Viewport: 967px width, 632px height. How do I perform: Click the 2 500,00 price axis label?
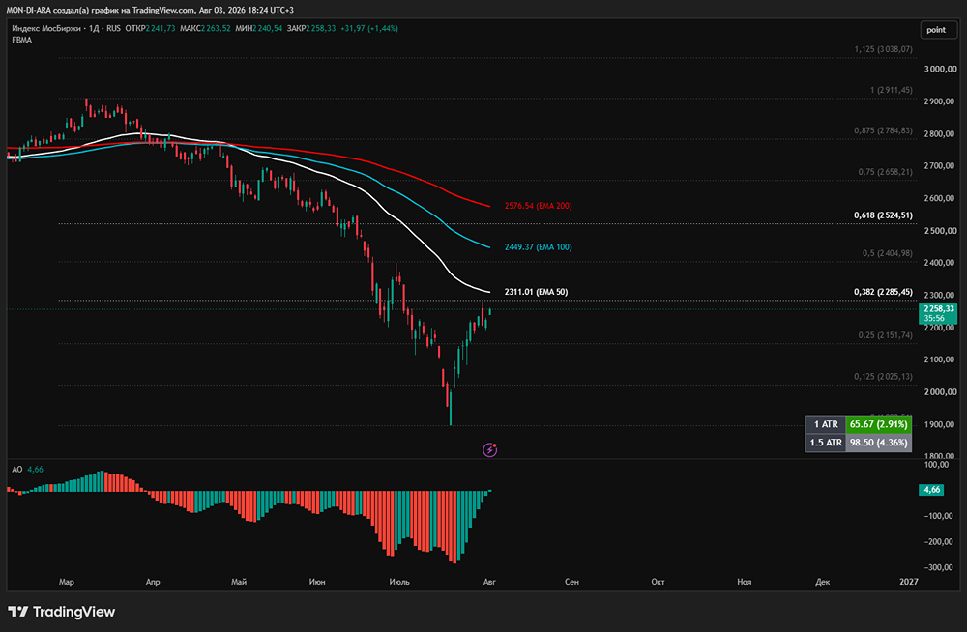pyautogui.click(x=940, y=231)
